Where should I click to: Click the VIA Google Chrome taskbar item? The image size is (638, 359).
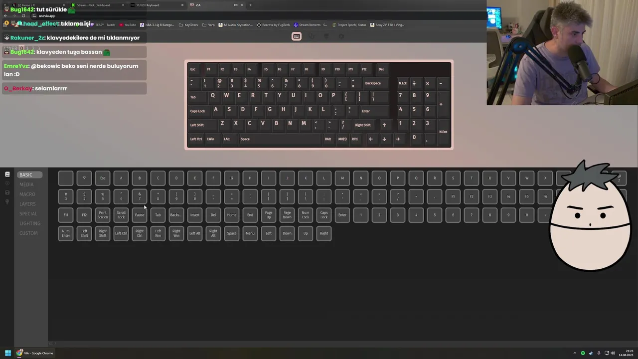tap(35, 353)
